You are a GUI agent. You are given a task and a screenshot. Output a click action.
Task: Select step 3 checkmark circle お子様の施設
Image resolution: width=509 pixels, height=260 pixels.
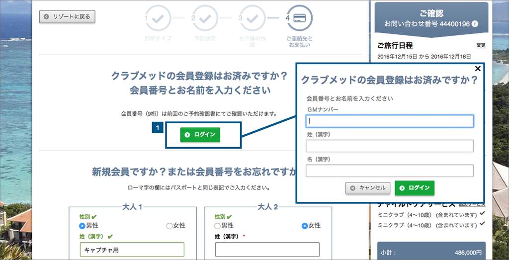click(x=253, y=18)
